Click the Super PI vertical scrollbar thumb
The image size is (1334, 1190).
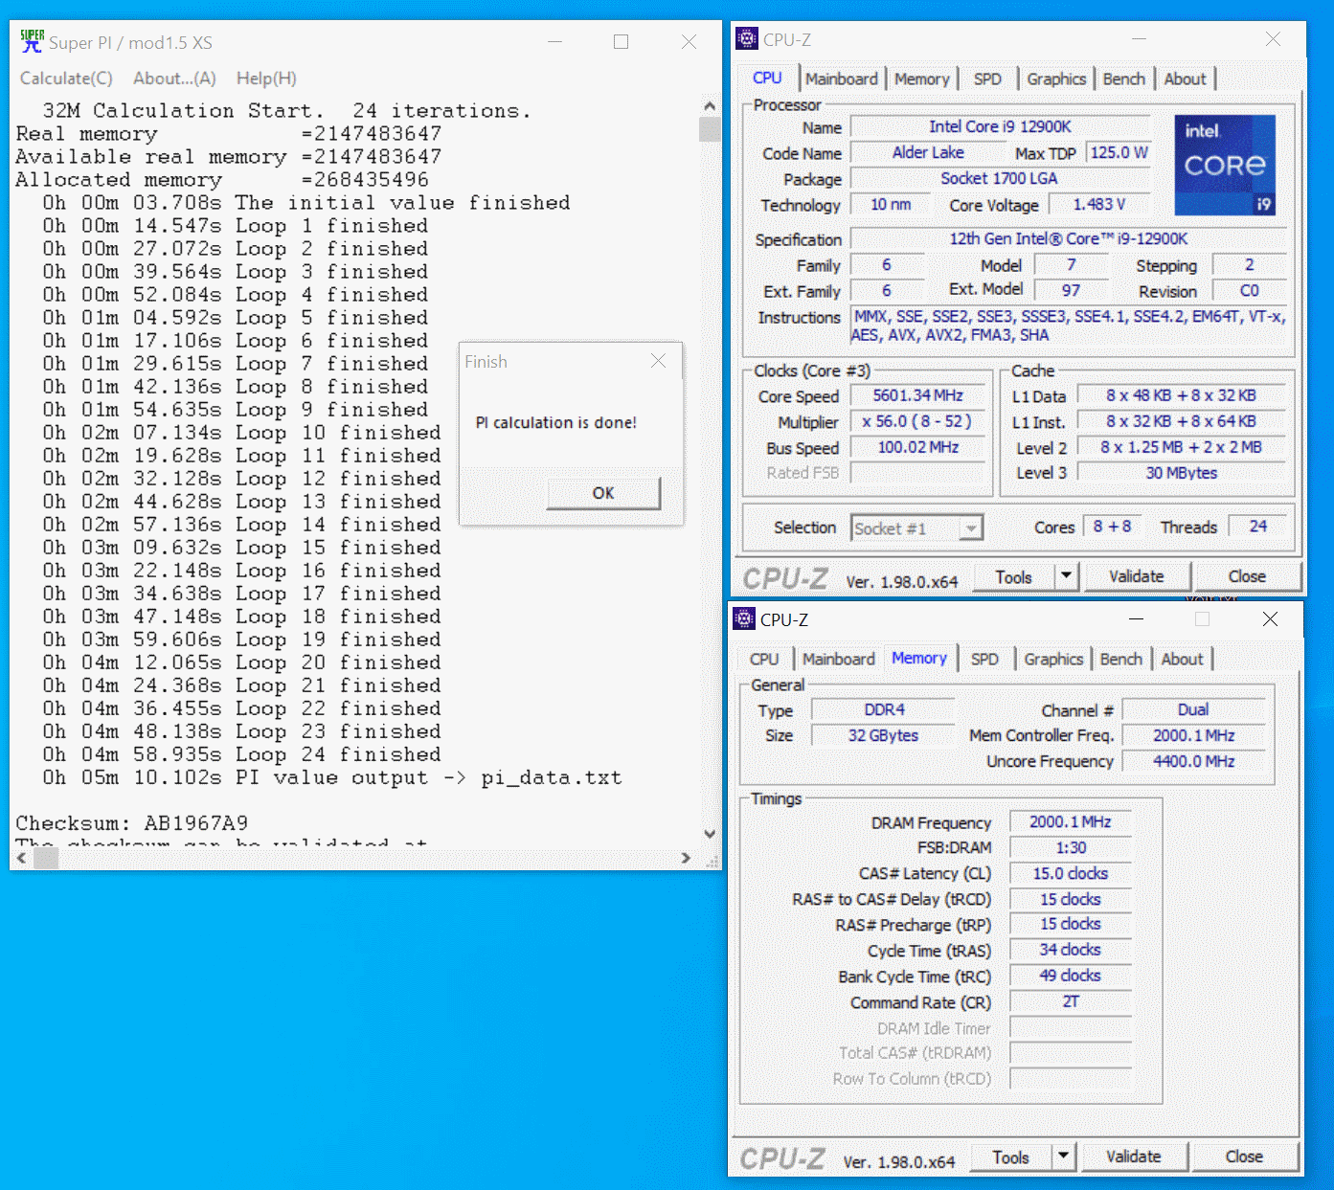[710, 129]
